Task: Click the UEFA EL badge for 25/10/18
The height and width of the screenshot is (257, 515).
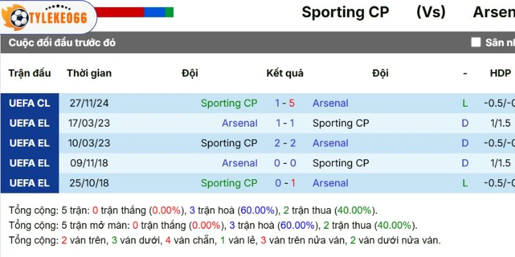Action: click(30, 182)
